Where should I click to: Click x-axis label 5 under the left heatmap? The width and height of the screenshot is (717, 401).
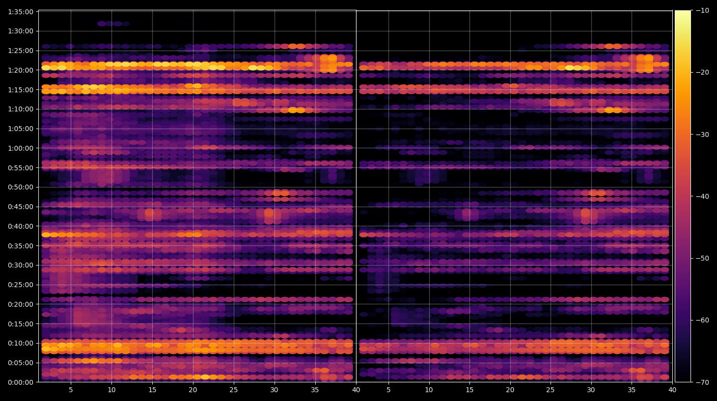coord(71,390)
